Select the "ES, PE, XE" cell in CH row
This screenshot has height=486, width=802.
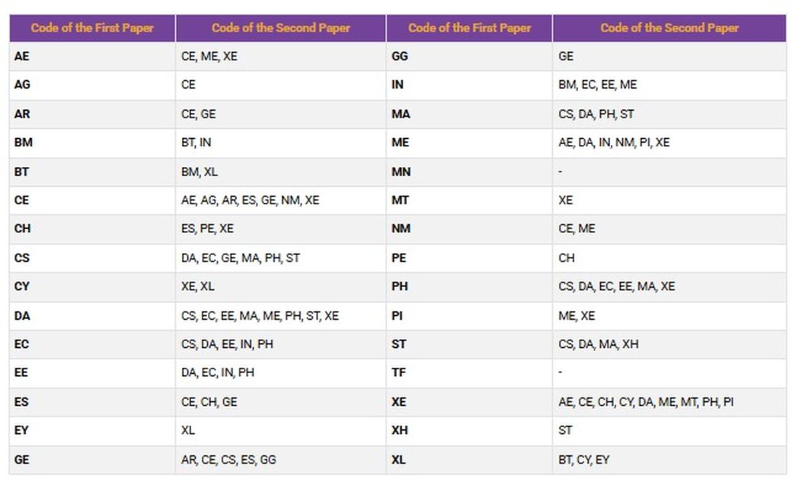[207, 229]
